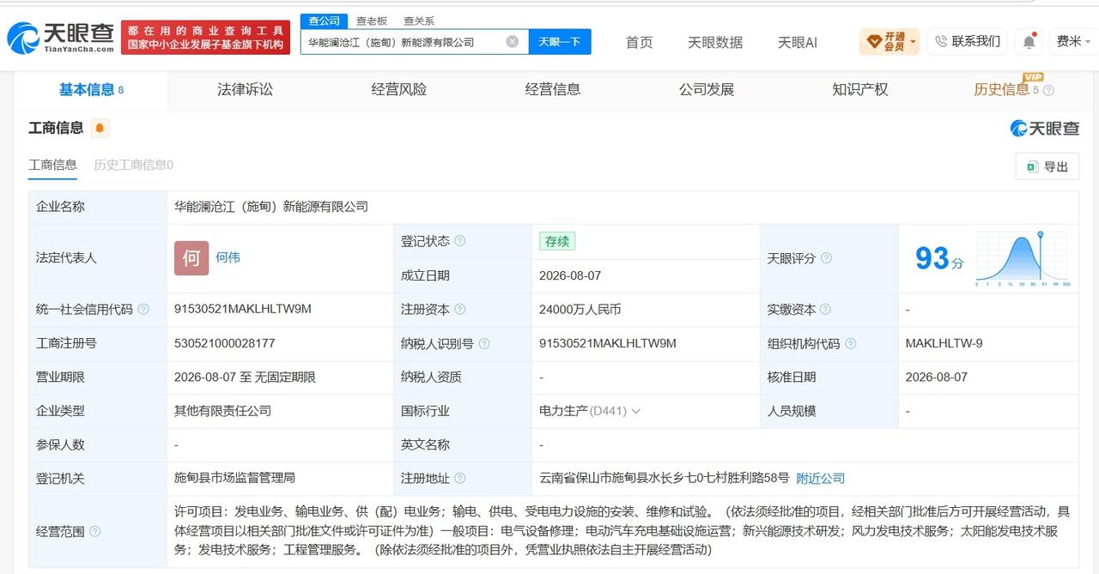Click the 成立日期 value 2026-08-07
Image resolution: width=1099 pixels, height=574 pixels.
point(570,275)
